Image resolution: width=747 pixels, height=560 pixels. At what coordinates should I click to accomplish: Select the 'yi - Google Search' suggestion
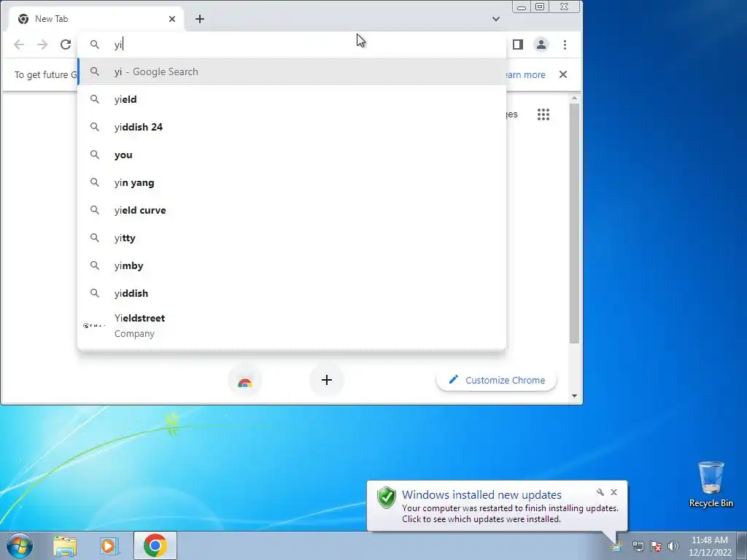(292, 71)
